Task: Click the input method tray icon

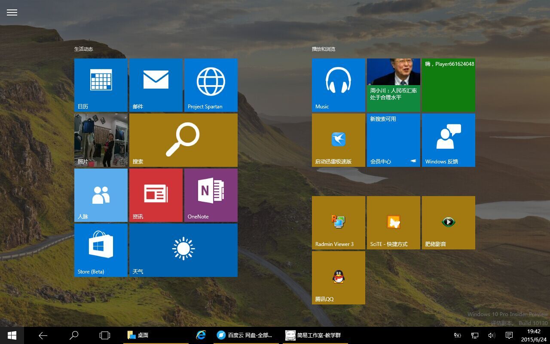Action: [x=458, y=335]
